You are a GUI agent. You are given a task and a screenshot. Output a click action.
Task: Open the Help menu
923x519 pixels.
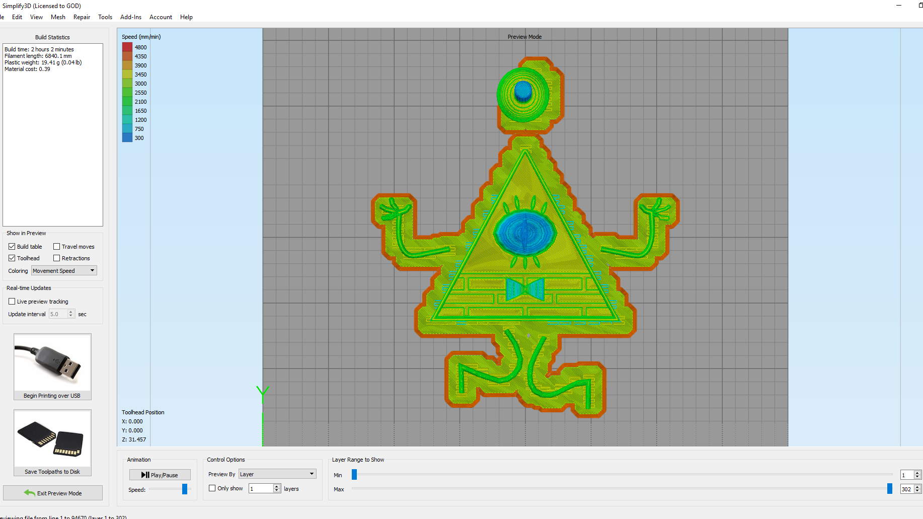point(186,17)
